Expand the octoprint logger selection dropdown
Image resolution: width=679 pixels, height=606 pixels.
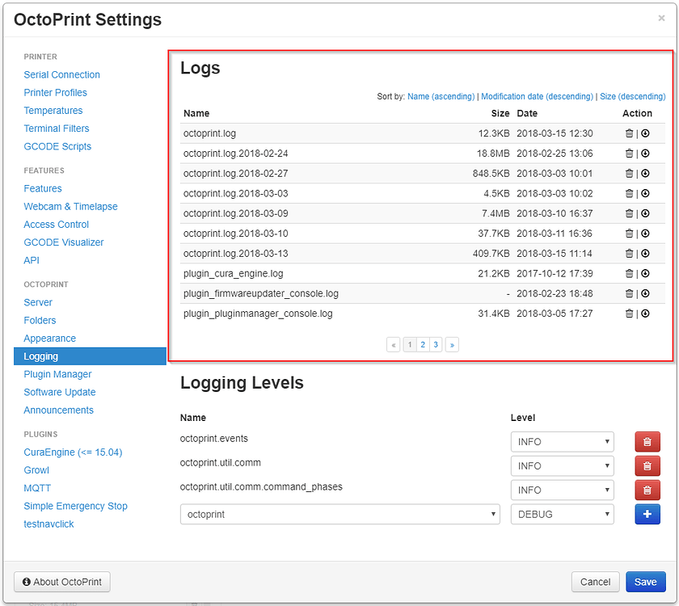[x=339, y=514]
